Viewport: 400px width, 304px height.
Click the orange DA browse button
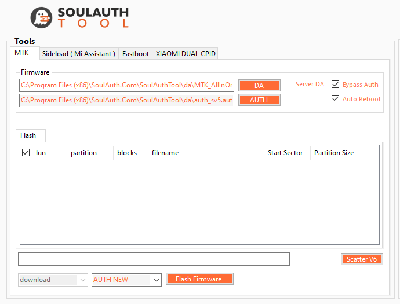tap(259, 85)
